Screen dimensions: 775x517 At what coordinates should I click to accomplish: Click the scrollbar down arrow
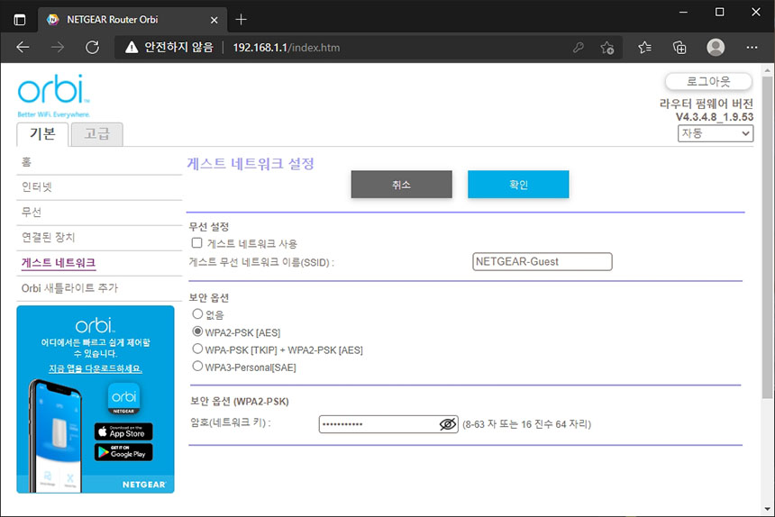pyautogui.click(x=767, y=509)
